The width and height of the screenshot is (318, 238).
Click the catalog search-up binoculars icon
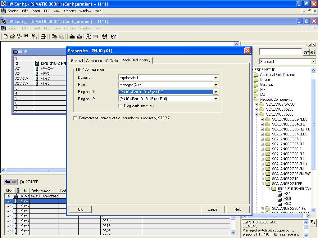pyautogui.click(x=306, y=52)
